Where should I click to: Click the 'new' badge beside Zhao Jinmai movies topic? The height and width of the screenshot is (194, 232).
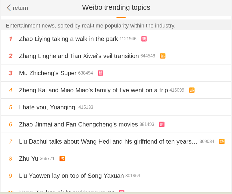(162, 124)
